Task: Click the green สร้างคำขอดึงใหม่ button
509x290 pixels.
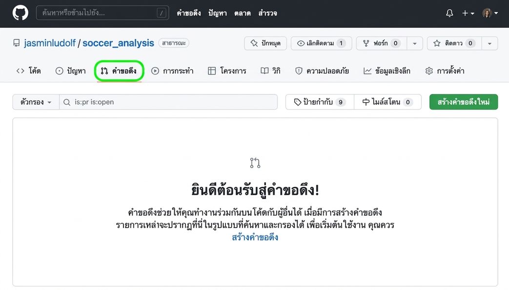Action: click(x=464, y=102)
